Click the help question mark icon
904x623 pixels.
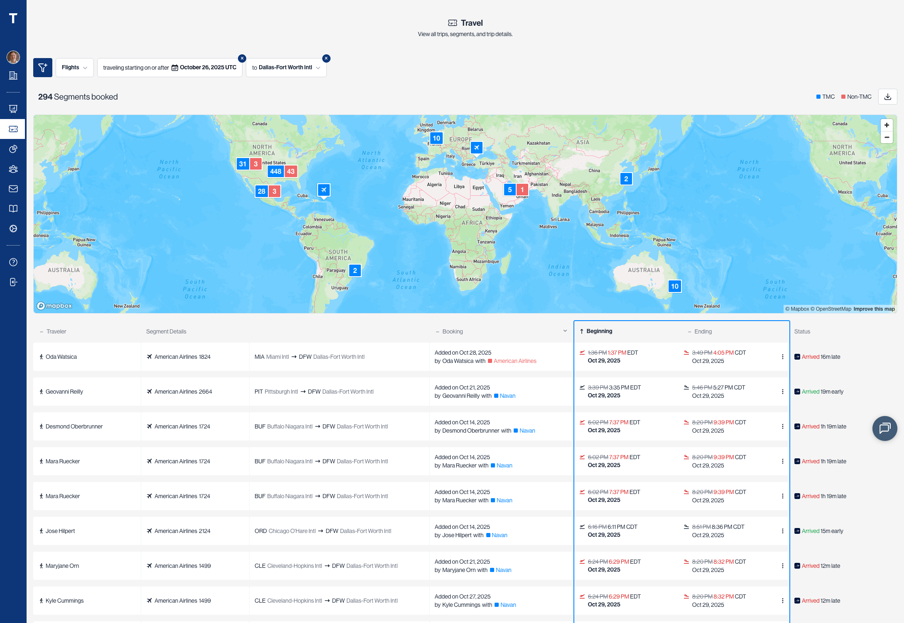pyautogui.click(x=13, y=262)
